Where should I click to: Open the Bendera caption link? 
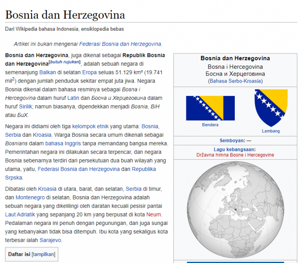point(210,125)
